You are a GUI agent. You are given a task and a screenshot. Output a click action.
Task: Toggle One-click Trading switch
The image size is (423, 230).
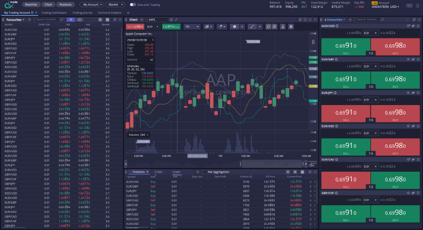coord(132,4)
